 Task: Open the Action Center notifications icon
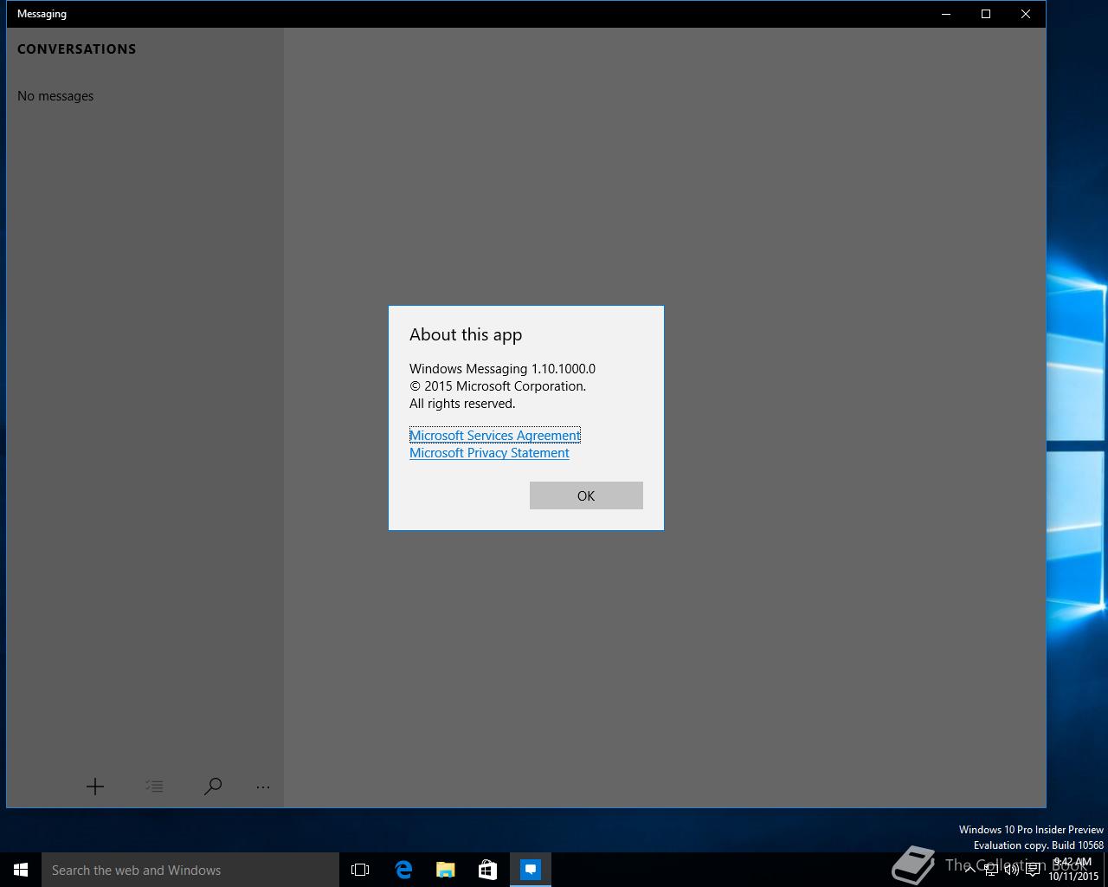[x=1033, y=870]
